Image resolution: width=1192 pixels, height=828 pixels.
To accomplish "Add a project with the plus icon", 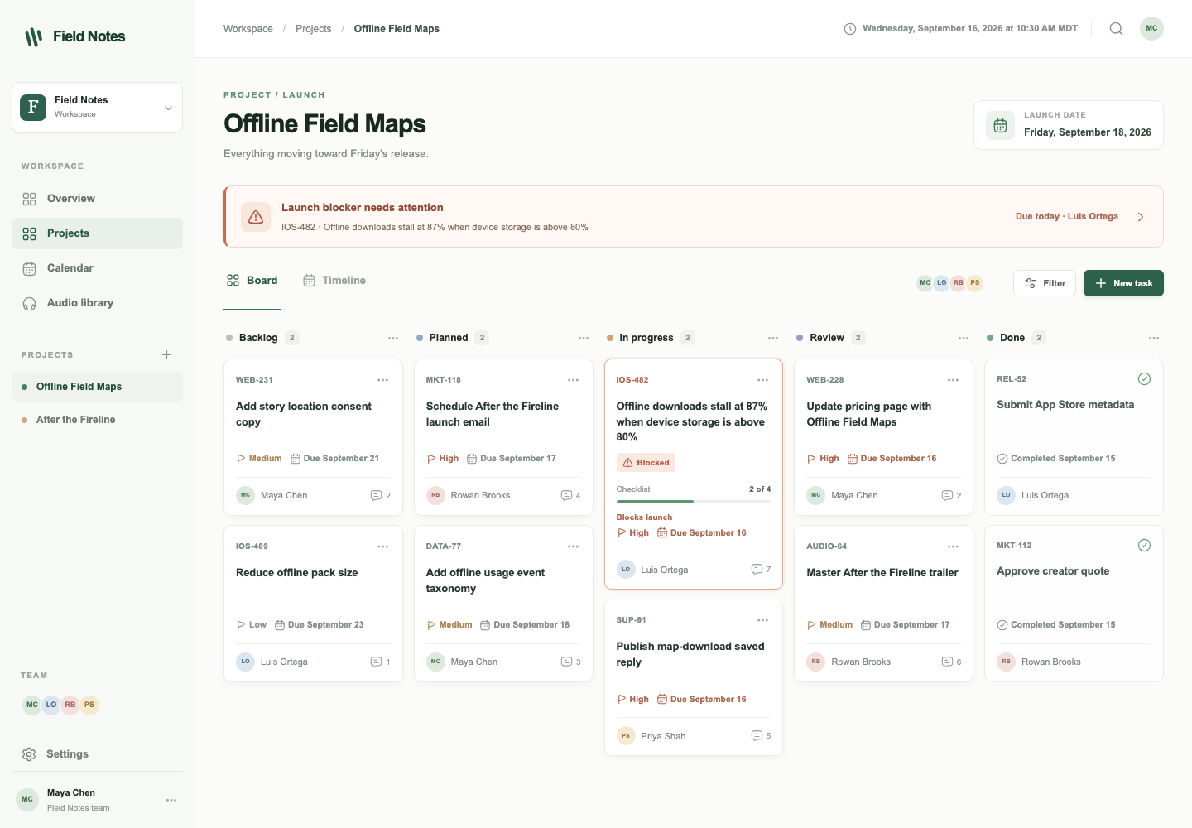I will click(166, 355).
